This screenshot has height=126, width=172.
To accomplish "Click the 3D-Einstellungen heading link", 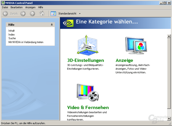I will pos(85,60).
